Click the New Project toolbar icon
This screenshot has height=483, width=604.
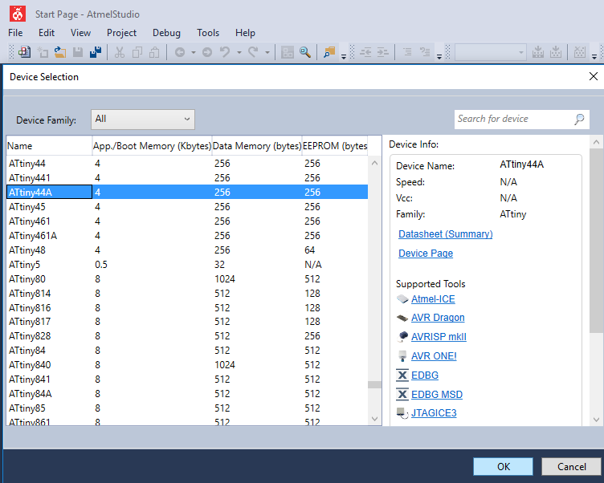coord(25,52)
